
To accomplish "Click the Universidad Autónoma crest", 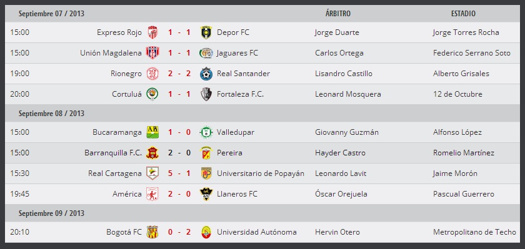I will [x=206, y=232].
